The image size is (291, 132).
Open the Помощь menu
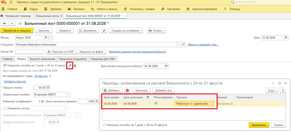[x=232, y=9]
